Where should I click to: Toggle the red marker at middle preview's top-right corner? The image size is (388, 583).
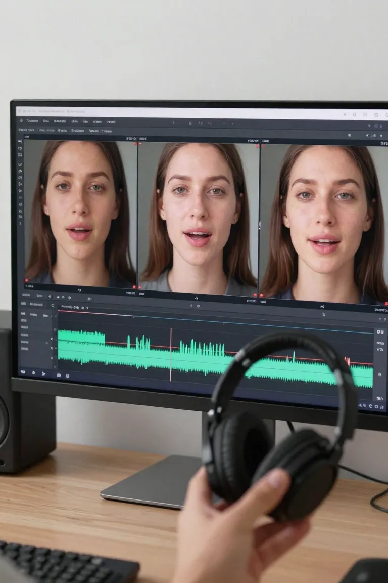click(257, 146)
